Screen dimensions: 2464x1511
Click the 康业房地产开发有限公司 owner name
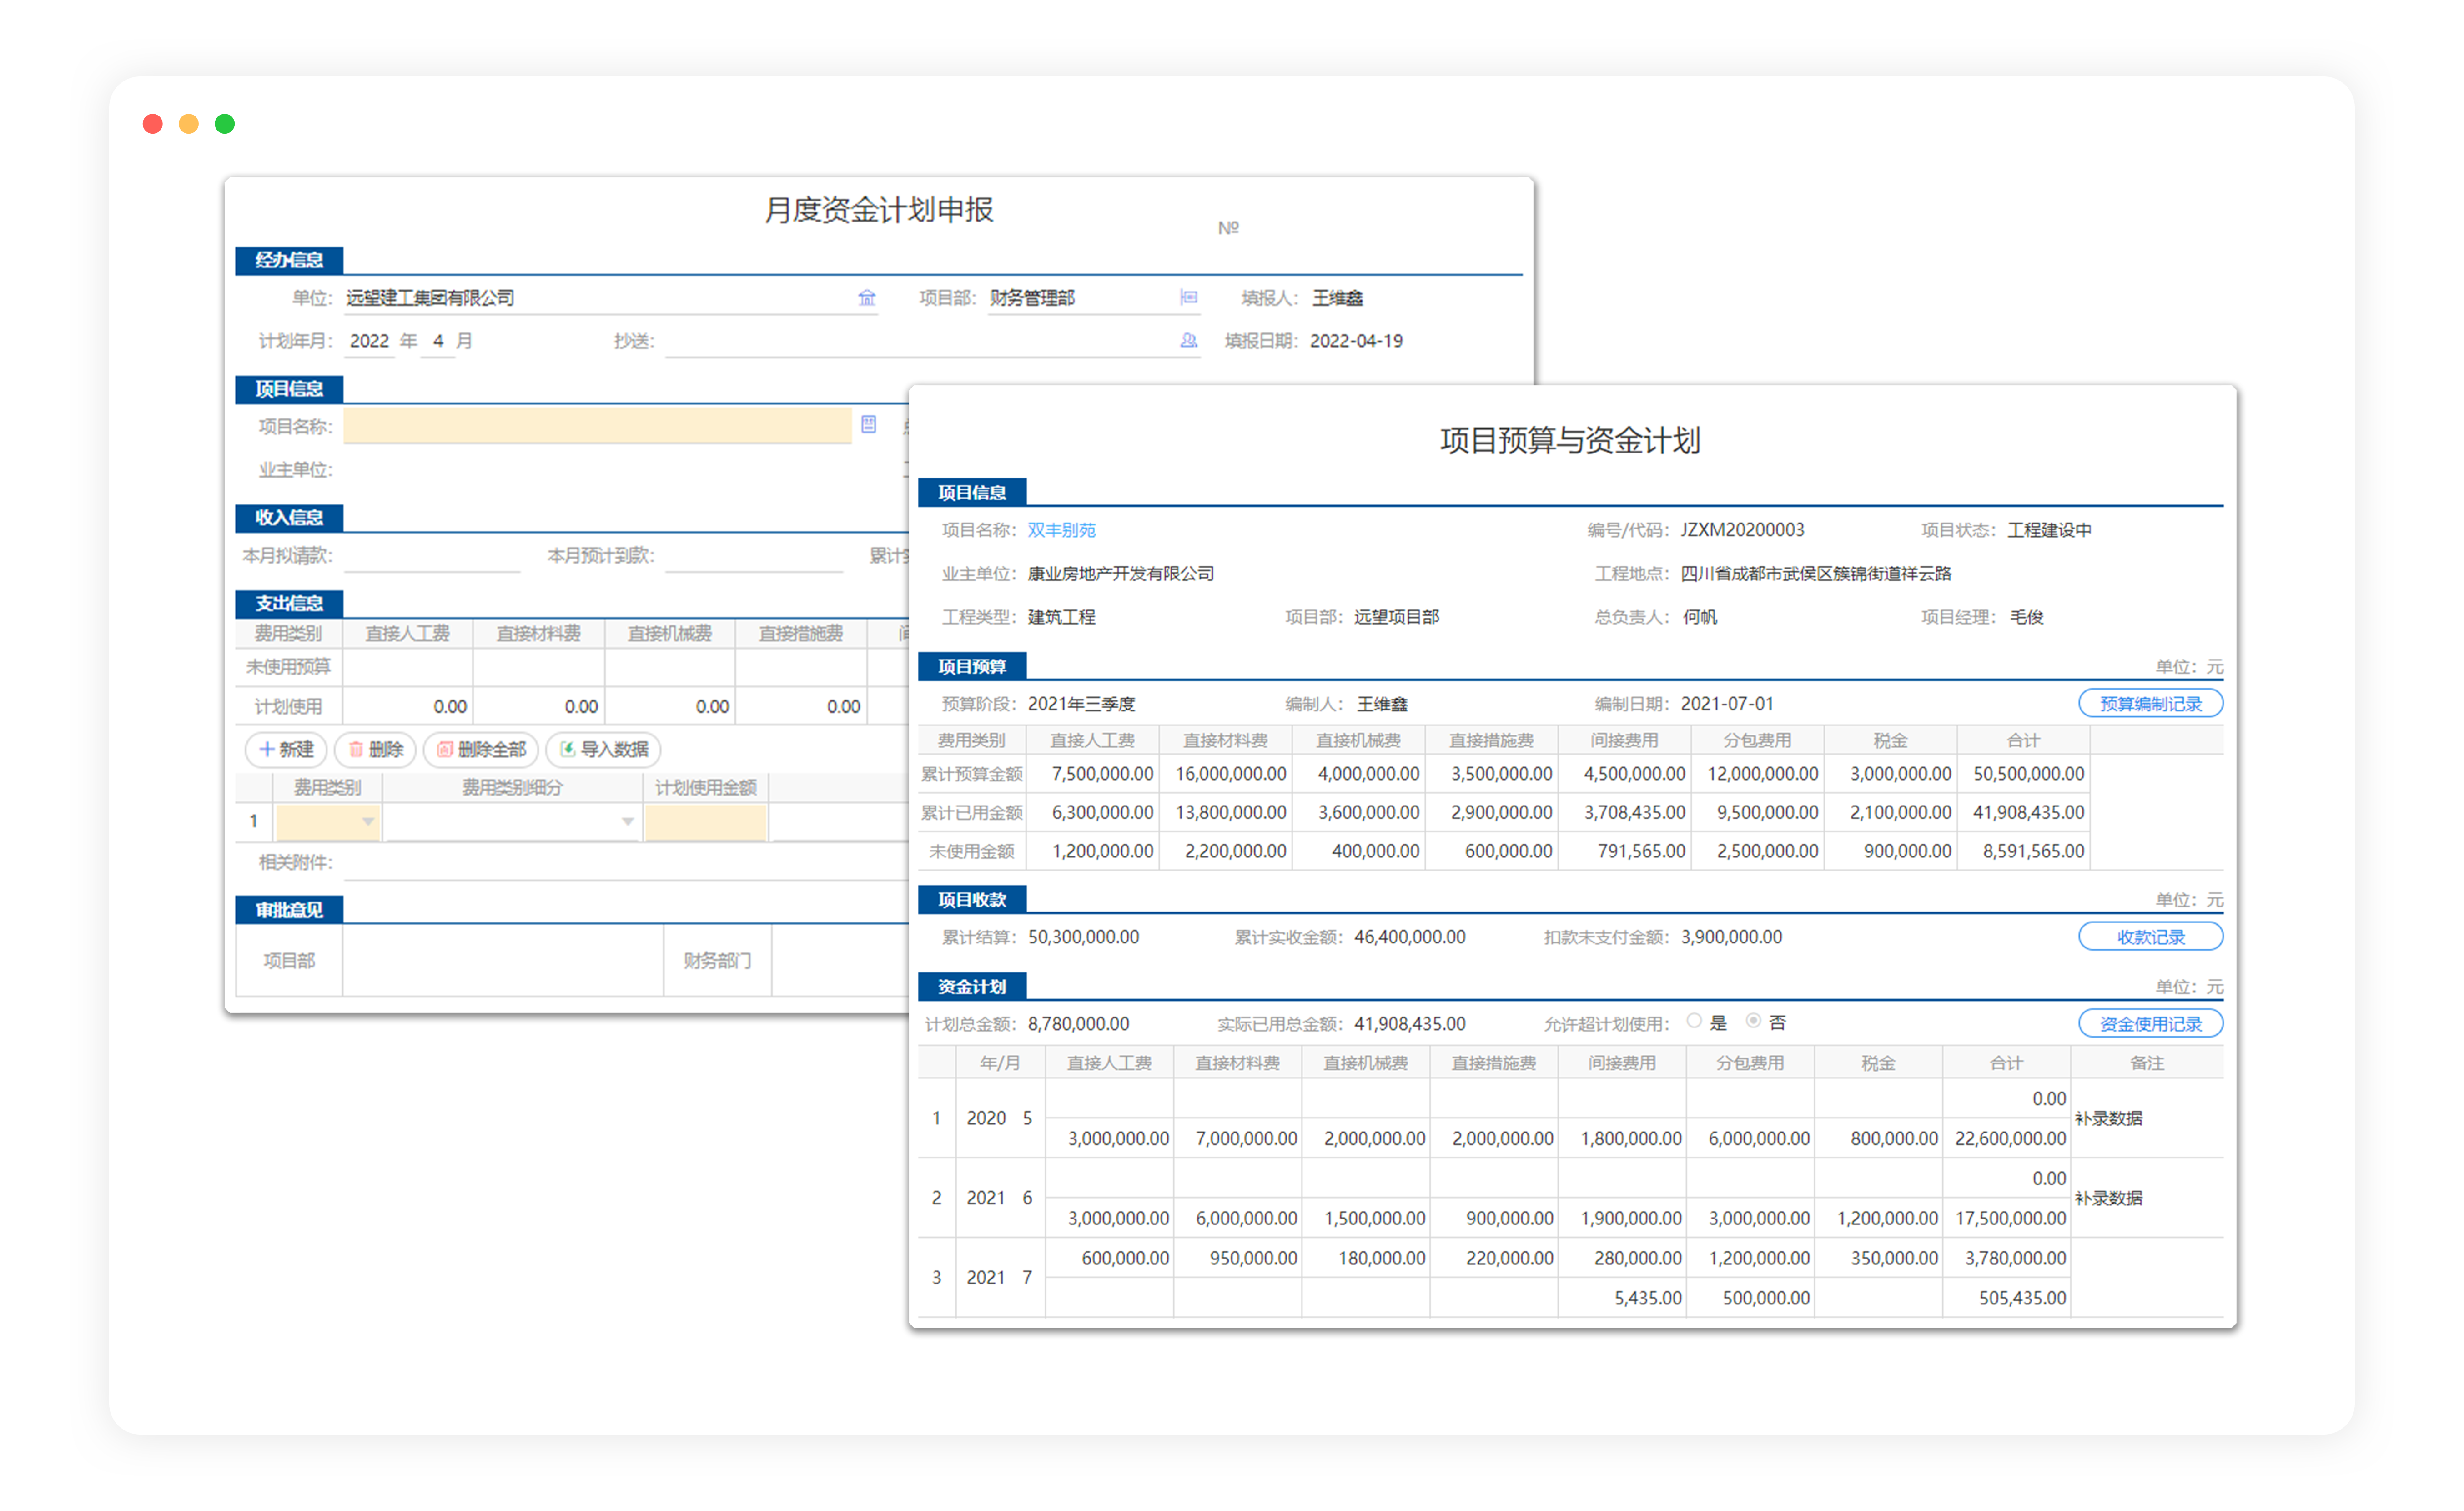point(1120,574)
